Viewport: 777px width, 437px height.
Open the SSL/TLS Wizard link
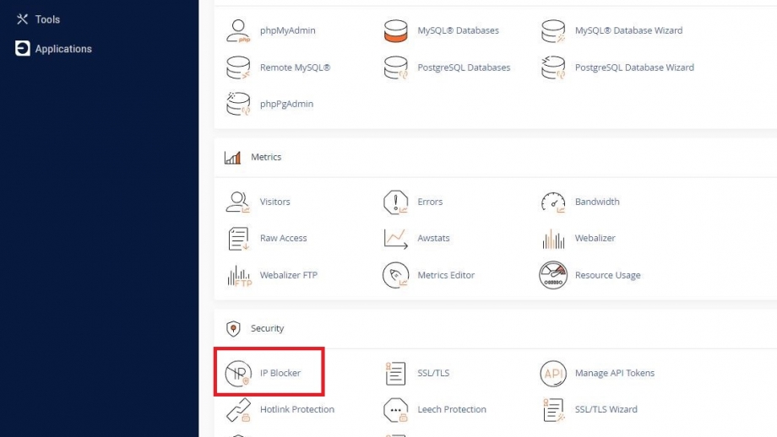coord(606,410)
